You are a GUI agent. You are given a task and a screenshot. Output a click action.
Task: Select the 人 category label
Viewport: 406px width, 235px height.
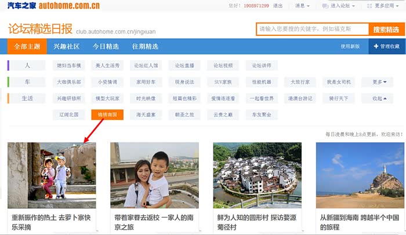(27, 65)
